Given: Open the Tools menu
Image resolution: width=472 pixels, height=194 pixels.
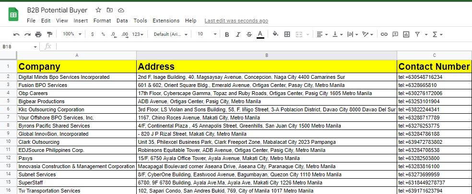Looking at the screenshot, I should click(x=140, y=21).
